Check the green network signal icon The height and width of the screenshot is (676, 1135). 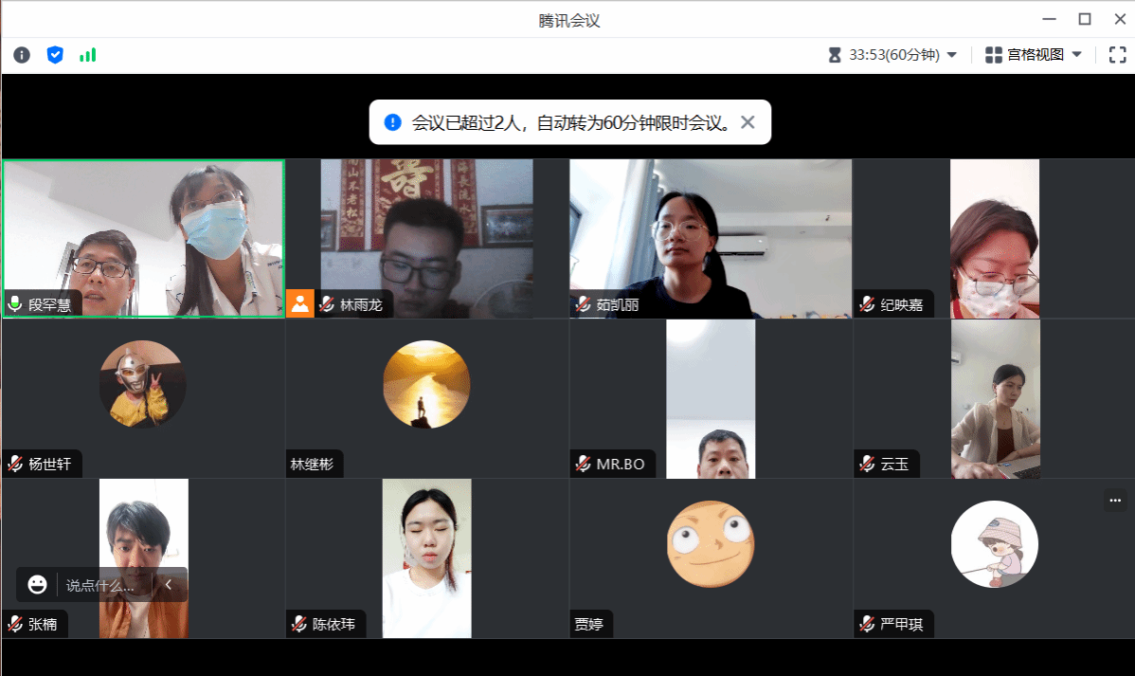tap(87, 55)
